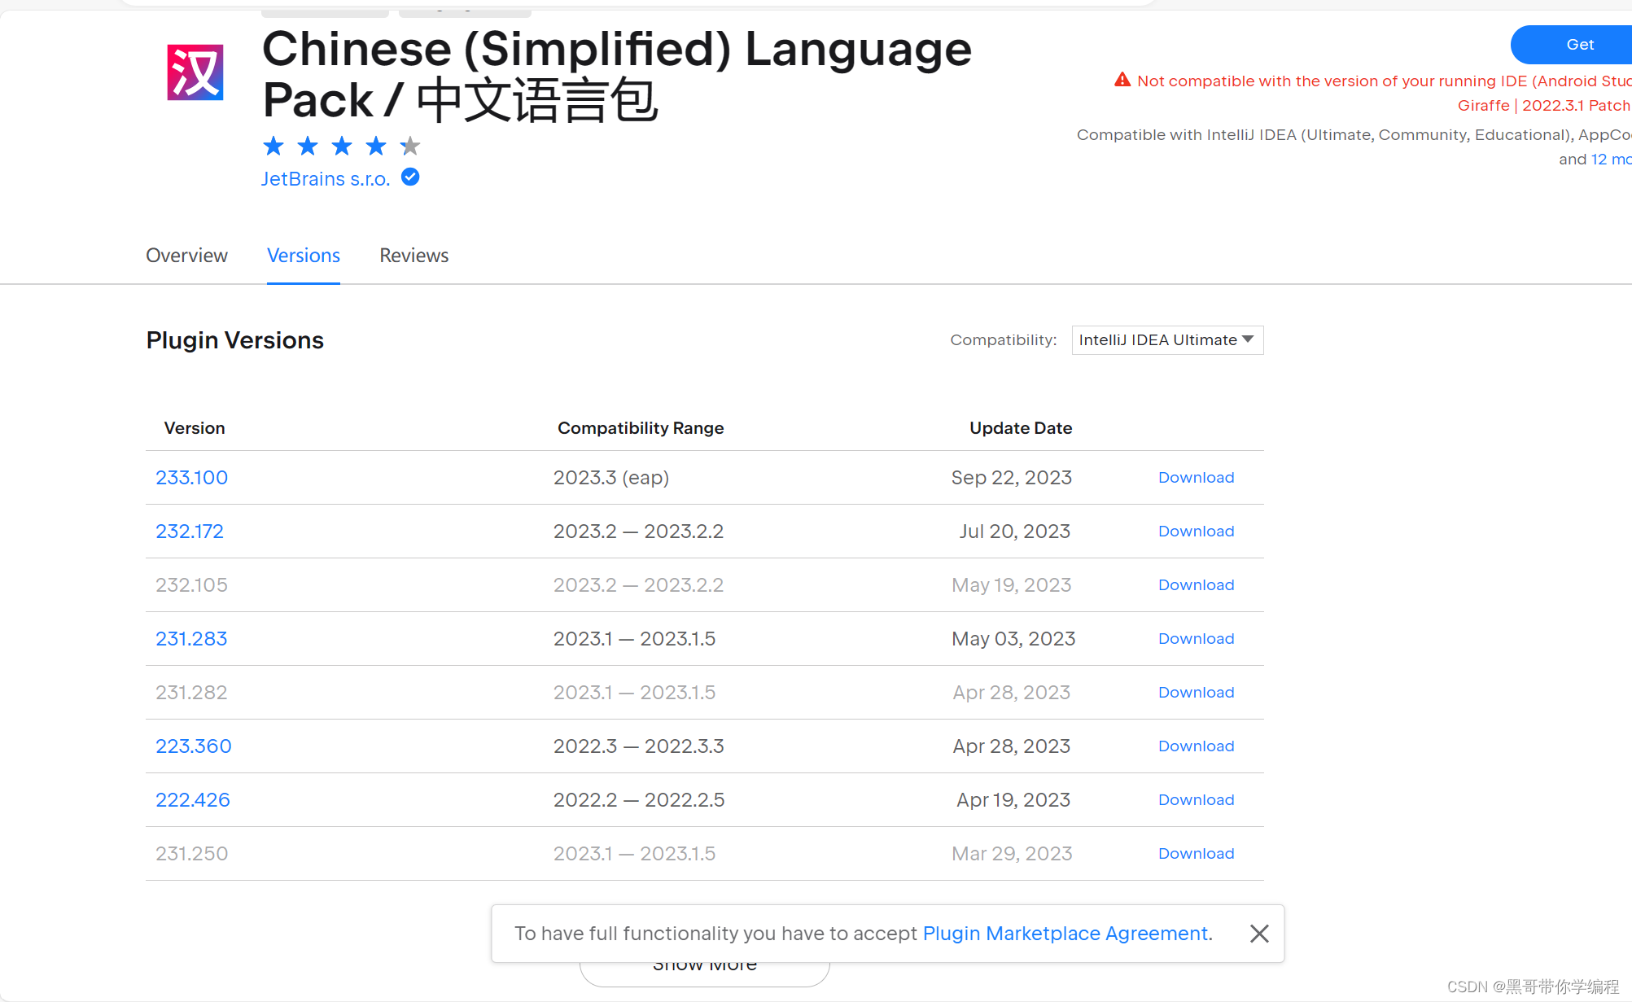Download version 232.172
Image resolution: width=1632 pixels, height=1002 pixels.
pos(1196,532)
